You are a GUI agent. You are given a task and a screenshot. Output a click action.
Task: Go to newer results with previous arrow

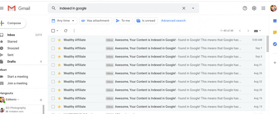pyautogui.click(x=240, y=31)
